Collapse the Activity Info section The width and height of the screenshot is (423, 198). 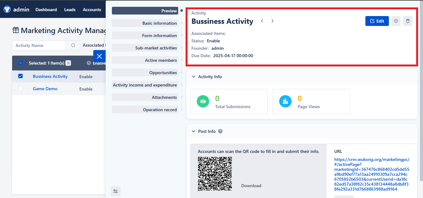tap(193, 76)
